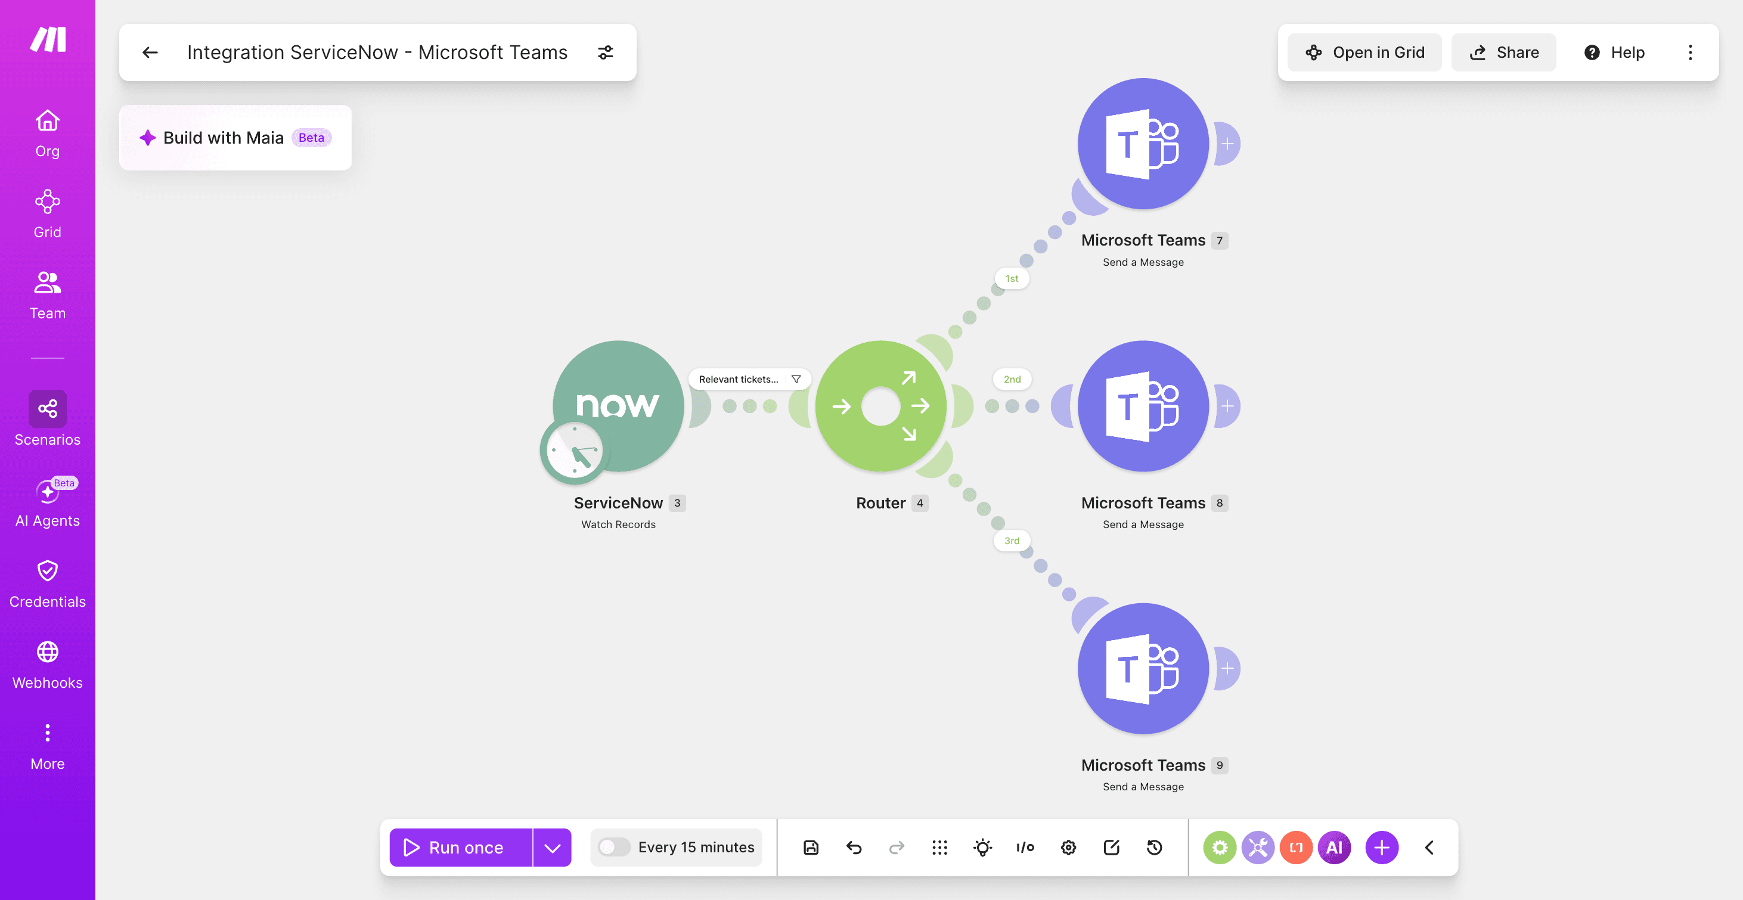Open Scenarios in the sidebar

pyautogui.click(x=47, y=420)
